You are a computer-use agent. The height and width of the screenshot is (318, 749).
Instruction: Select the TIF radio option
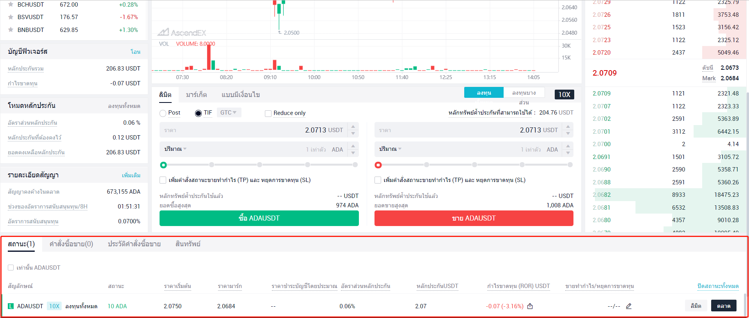click(198, 113)
